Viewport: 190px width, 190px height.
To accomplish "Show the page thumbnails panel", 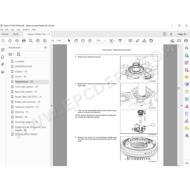I will 3,50.
